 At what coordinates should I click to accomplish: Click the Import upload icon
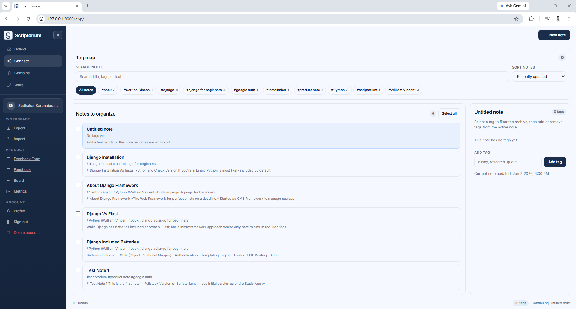click(x=8, y=139)
